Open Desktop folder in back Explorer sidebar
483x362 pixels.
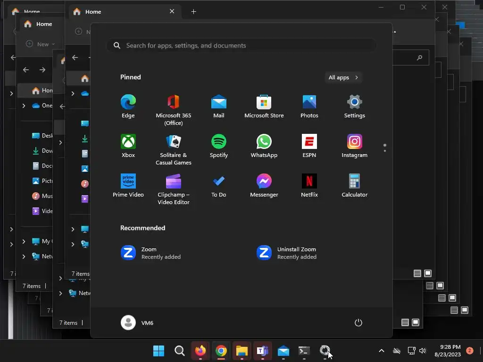point(42,135)
